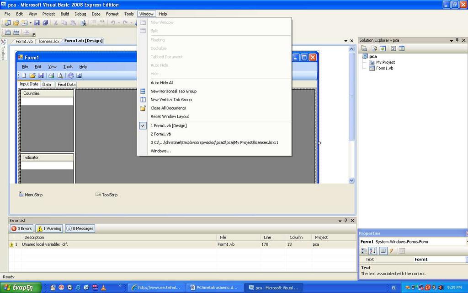Click the Save All toolbar icon

coord(45,23)
